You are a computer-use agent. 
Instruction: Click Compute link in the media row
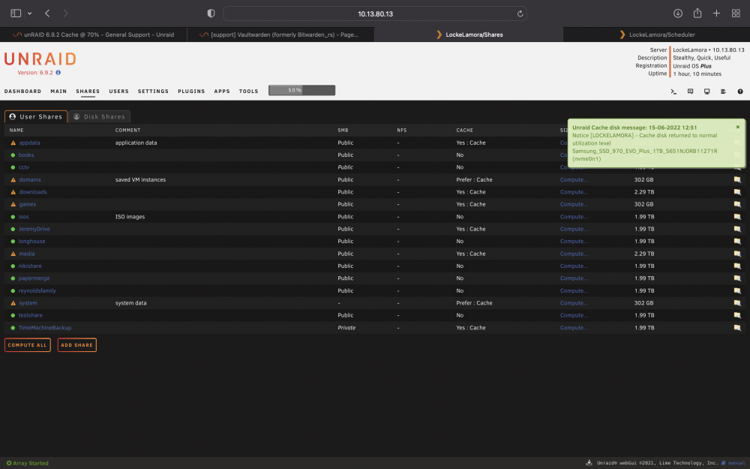pyautogui.click(x=574, y=254)
